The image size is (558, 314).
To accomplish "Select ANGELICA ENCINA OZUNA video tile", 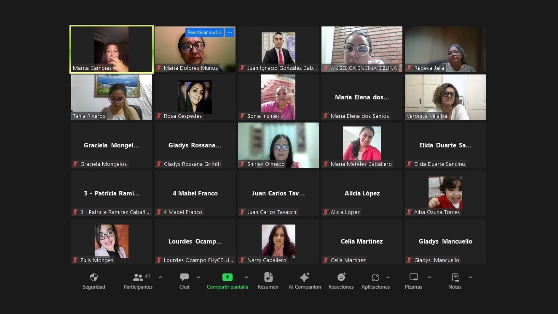I will 362,49.
